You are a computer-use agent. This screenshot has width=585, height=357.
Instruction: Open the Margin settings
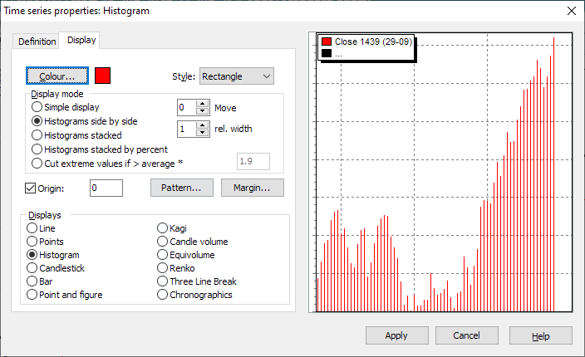coord(253,188)
